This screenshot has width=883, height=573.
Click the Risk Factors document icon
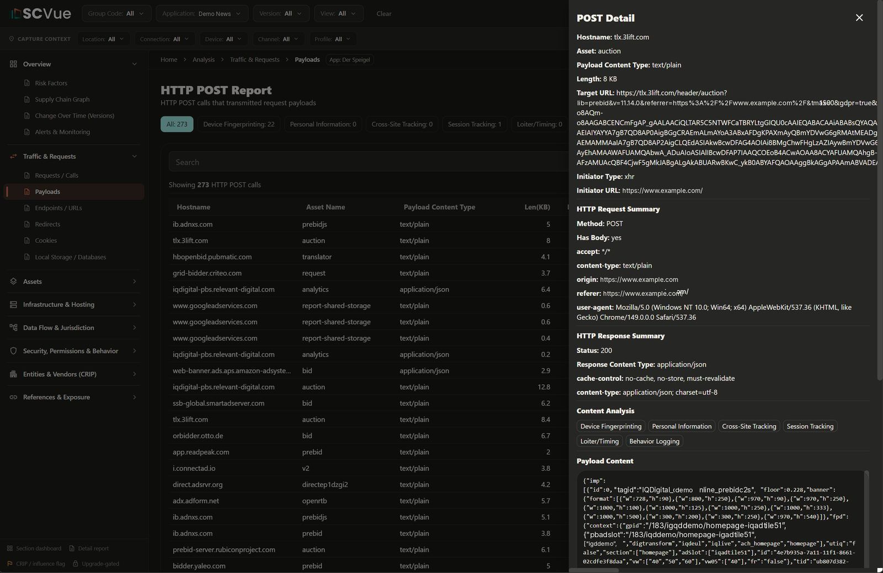click(x=27, y=83)
